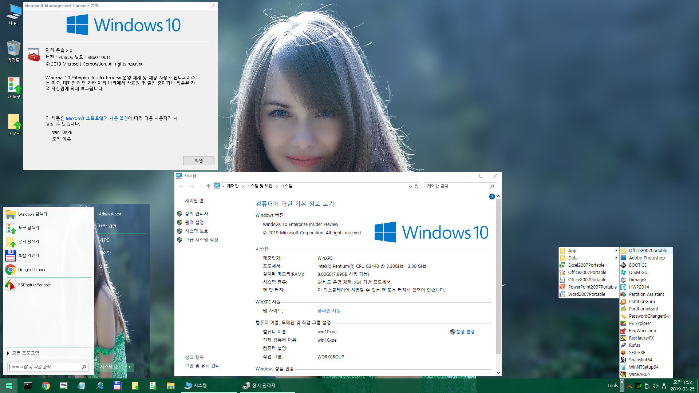The image size is (699, 393).
Task: Click the USB safely remove tray icon
Action: click(647, 386)
